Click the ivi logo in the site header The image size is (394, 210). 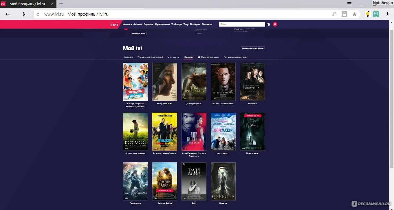pos(114,24)
